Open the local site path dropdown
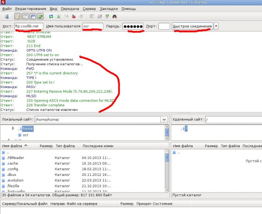Image resolution: width=262 pixels, height=214 pixels. 164,120
